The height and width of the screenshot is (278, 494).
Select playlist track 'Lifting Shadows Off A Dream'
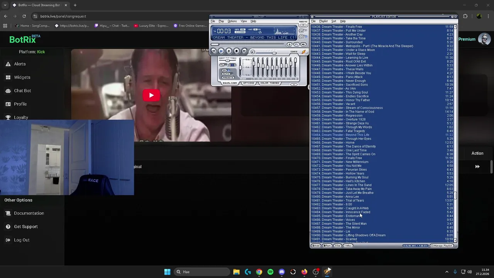pyautogui.click(x=382, y=235)
